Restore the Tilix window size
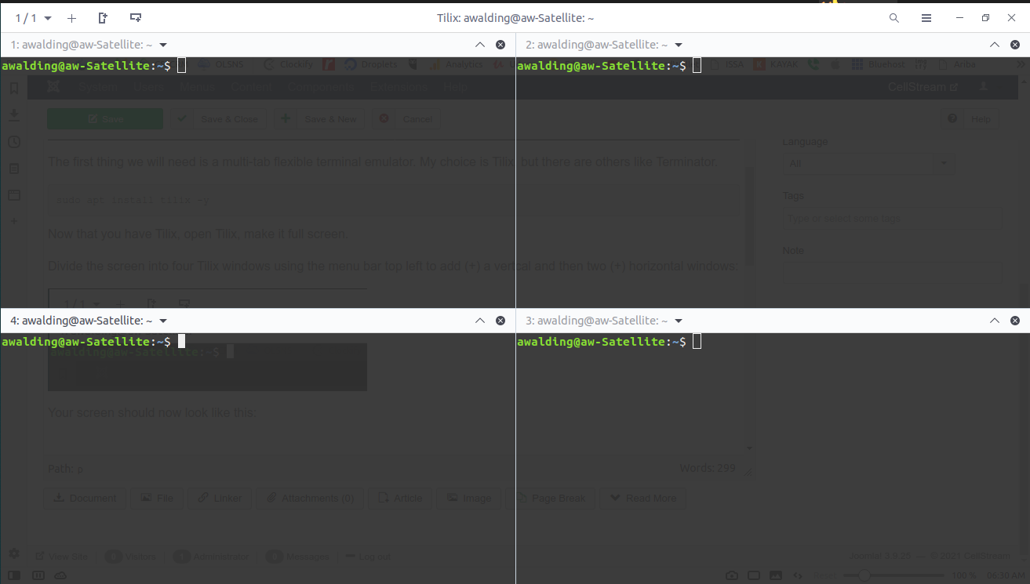 tap(986, 18)
